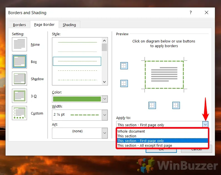Click the Help question mark icon

[x=191, y=13]
